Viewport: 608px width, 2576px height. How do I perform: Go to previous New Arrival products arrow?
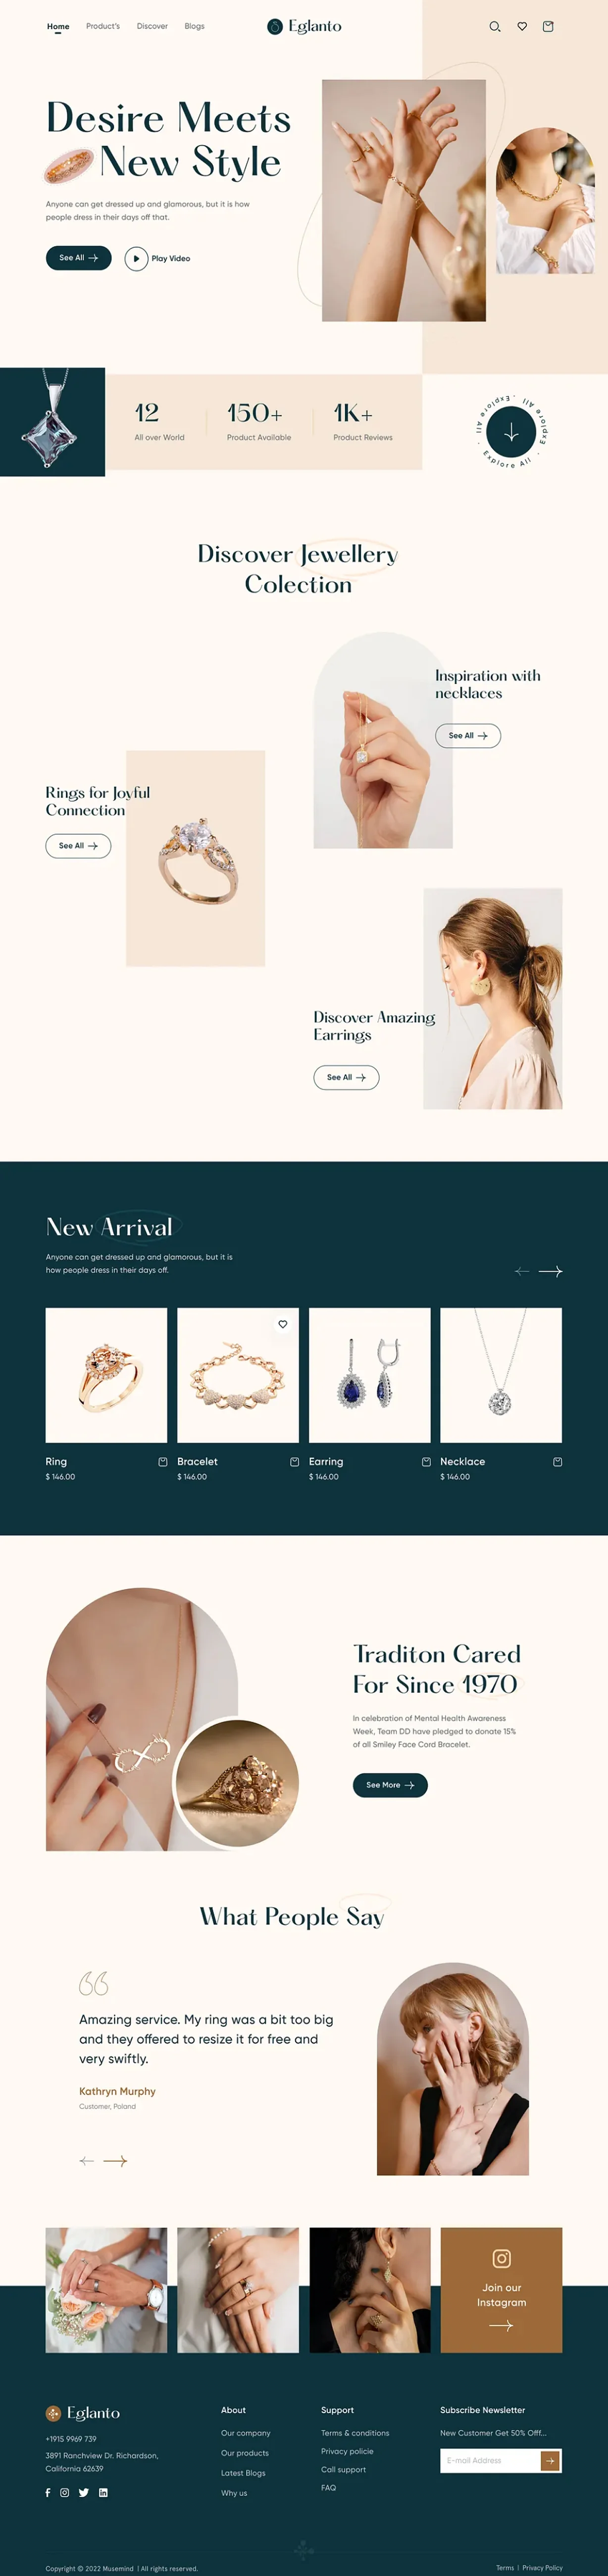tap(522, 1271)
